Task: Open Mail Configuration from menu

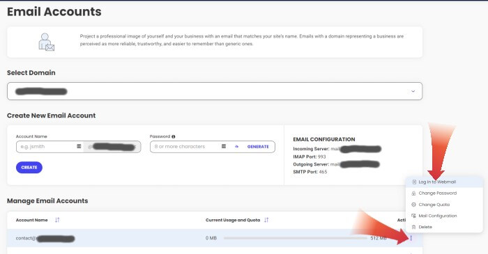Action: click(444, 216)
